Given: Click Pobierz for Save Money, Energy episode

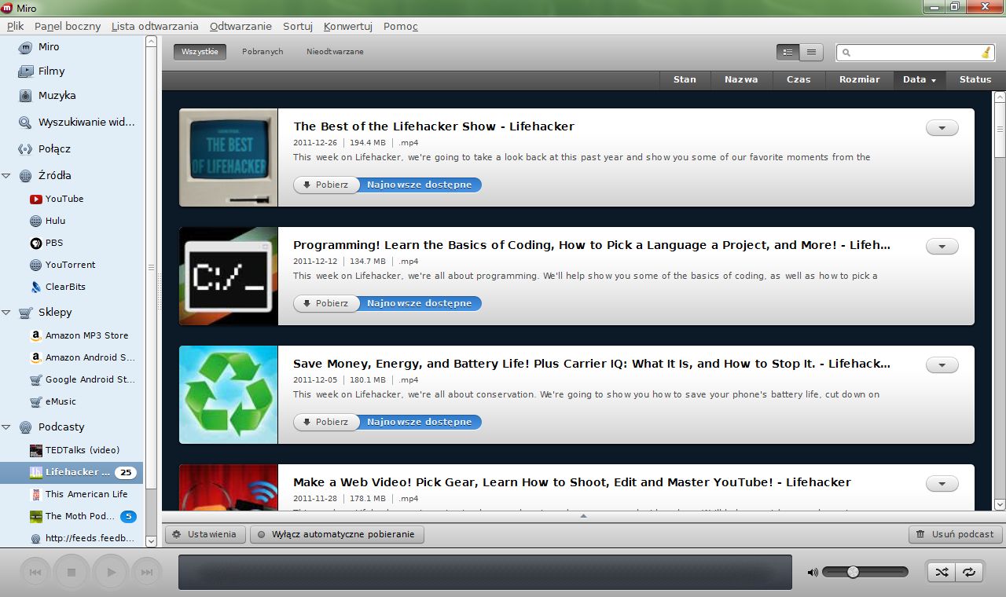Looking at the screenshot, I should click(325, 422).
